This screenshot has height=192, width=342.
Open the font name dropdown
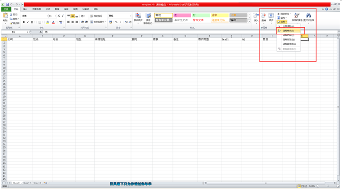[46, 16]
